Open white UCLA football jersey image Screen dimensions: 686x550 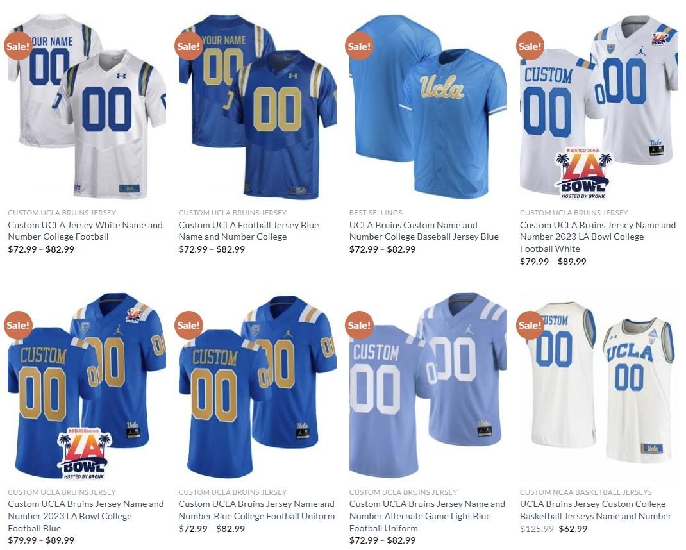[87, 106]
